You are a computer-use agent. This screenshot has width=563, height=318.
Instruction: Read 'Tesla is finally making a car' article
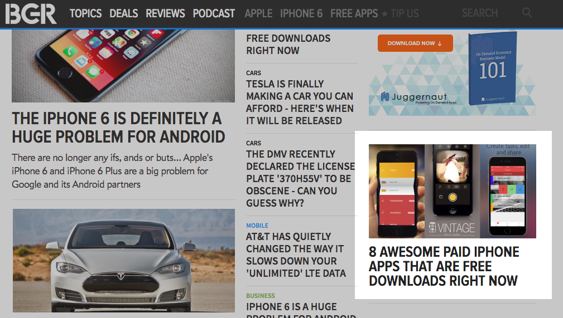pos(300,102)
